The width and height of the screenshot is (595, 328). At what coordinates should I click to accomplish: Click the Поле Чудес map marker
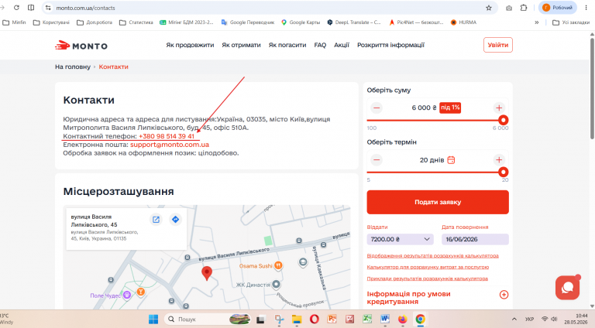tap(127, 295)
